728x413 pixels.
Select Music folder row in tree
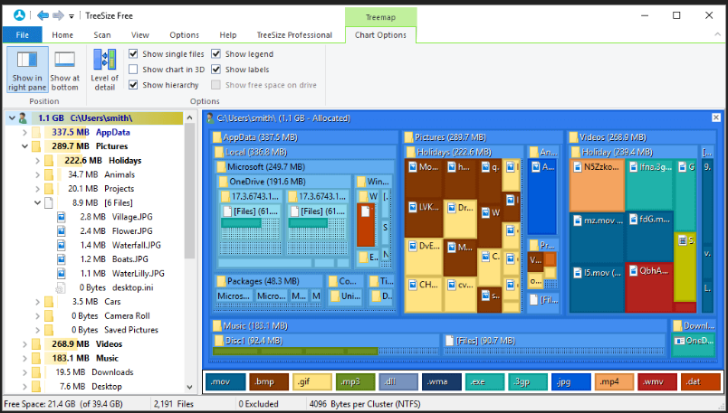click(x=95, y=358)
